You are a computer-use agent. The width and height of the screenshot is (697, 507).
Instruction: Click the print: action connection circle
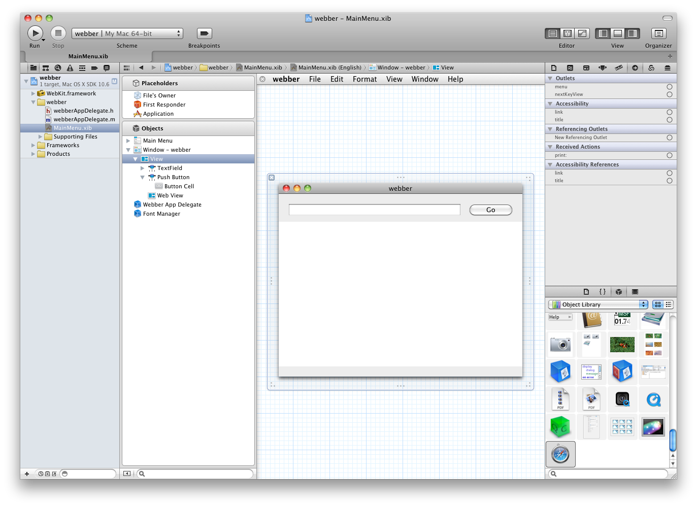(670, 155)
